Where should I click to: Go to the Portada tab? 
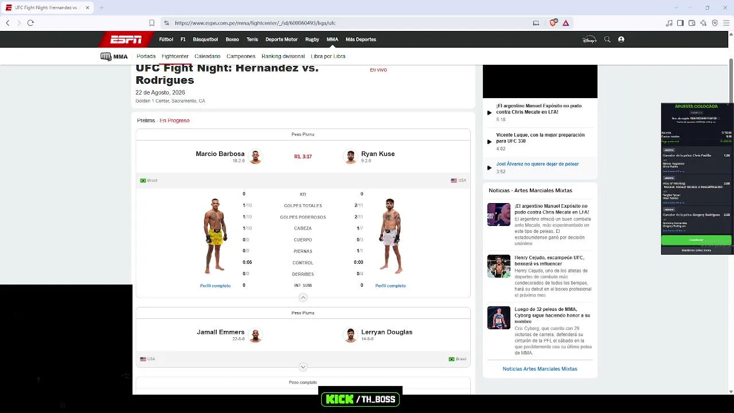click(x=146, y=56)
